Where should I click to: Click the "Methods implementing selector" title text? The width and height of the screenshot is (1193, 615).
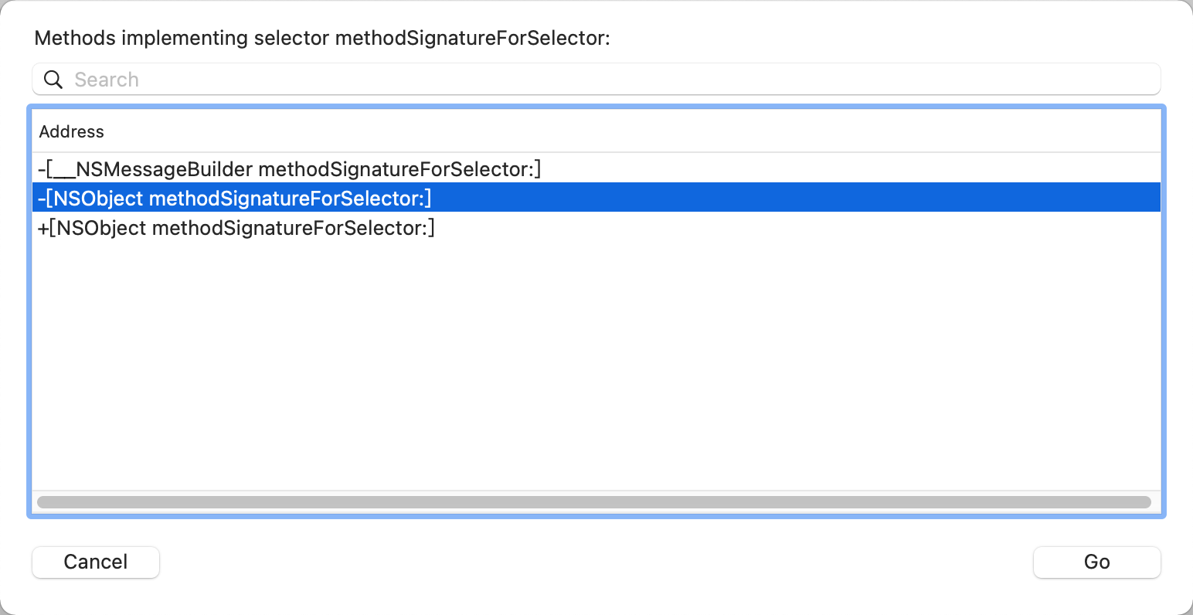(x=322, y=38)
